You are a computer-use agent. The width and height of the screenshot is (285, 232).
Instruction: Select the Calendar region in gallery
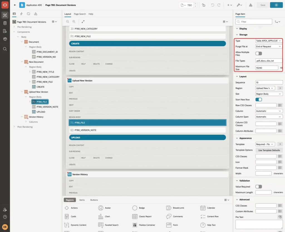point(208,208)
